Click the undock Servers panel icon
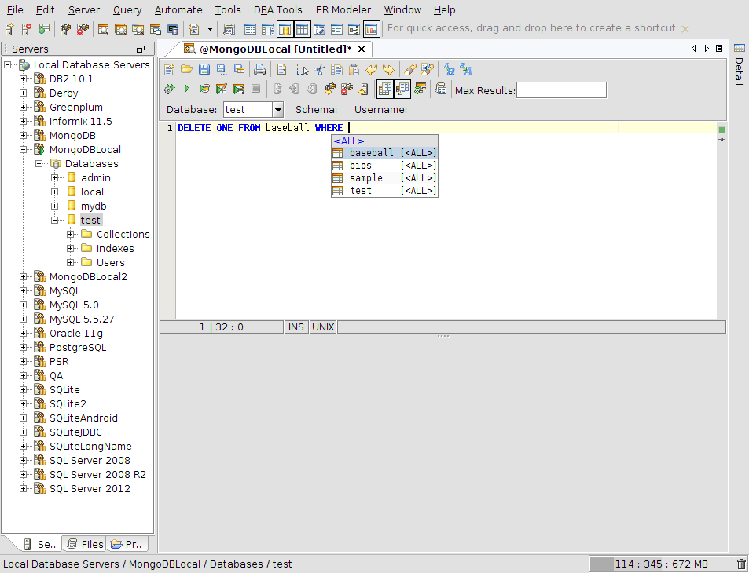The image size is (749, 573). [x=141, y=49]
